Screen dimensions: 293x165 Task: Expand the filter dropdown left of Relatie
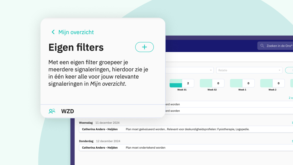191,70
